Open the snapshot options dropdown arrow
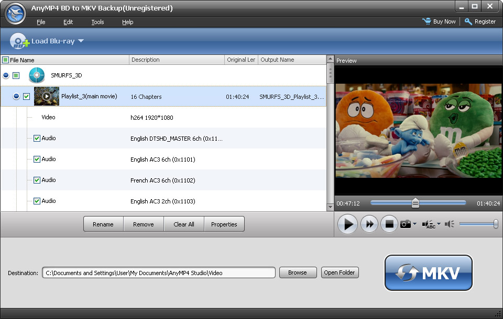Image resolution: width=503 pixels, height=319 pixels. tap(415, 223)
